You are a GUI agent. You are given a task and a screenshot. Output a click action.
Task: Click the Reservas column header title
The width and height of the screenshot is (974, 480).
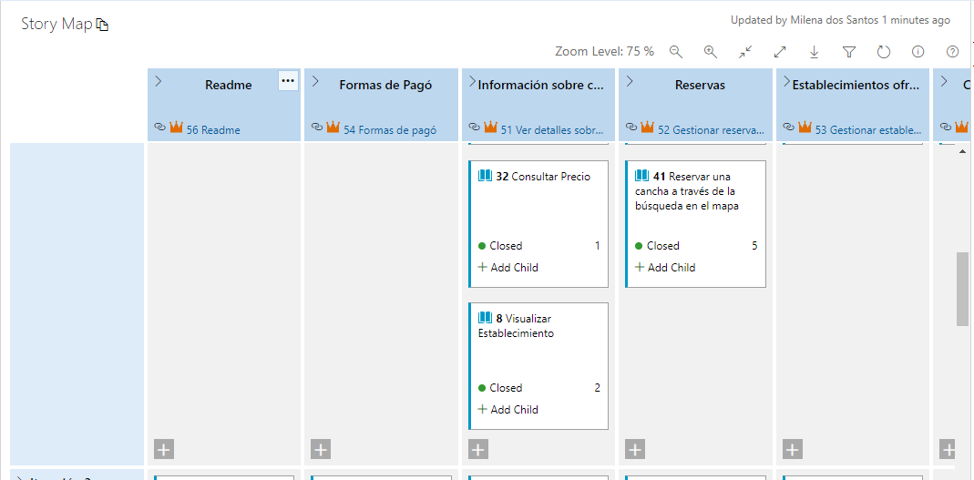tap(700, 86)
